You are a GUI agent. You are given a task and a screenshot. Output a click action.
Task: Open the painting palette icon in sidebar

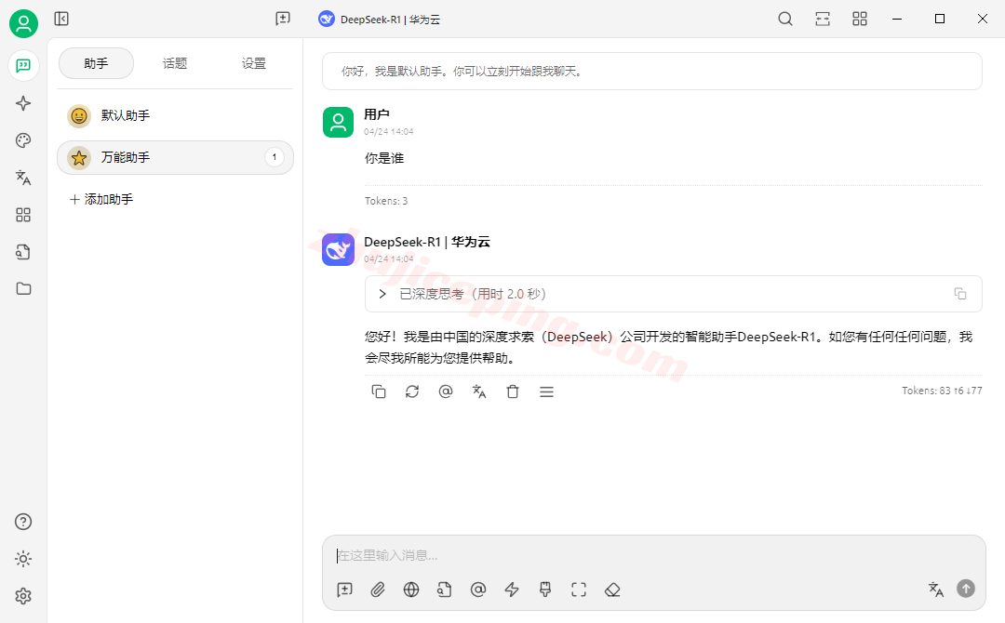[23, 140]
